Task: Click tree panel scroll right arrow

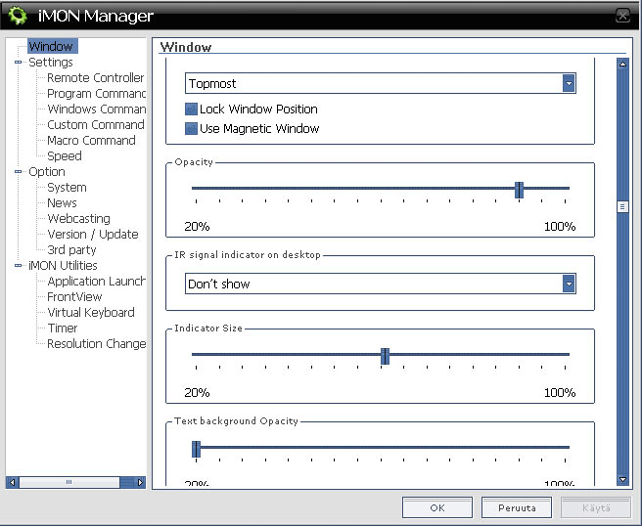Action: (x=140, y=482)
